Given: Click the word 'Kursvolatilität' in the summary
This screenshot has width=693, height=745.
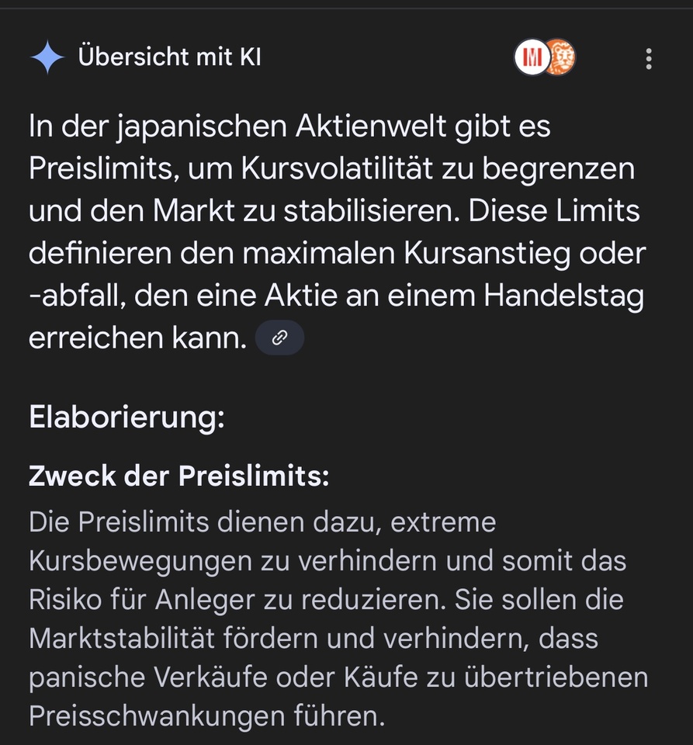Looking at the screenshot, I should [x=337, y=168].
